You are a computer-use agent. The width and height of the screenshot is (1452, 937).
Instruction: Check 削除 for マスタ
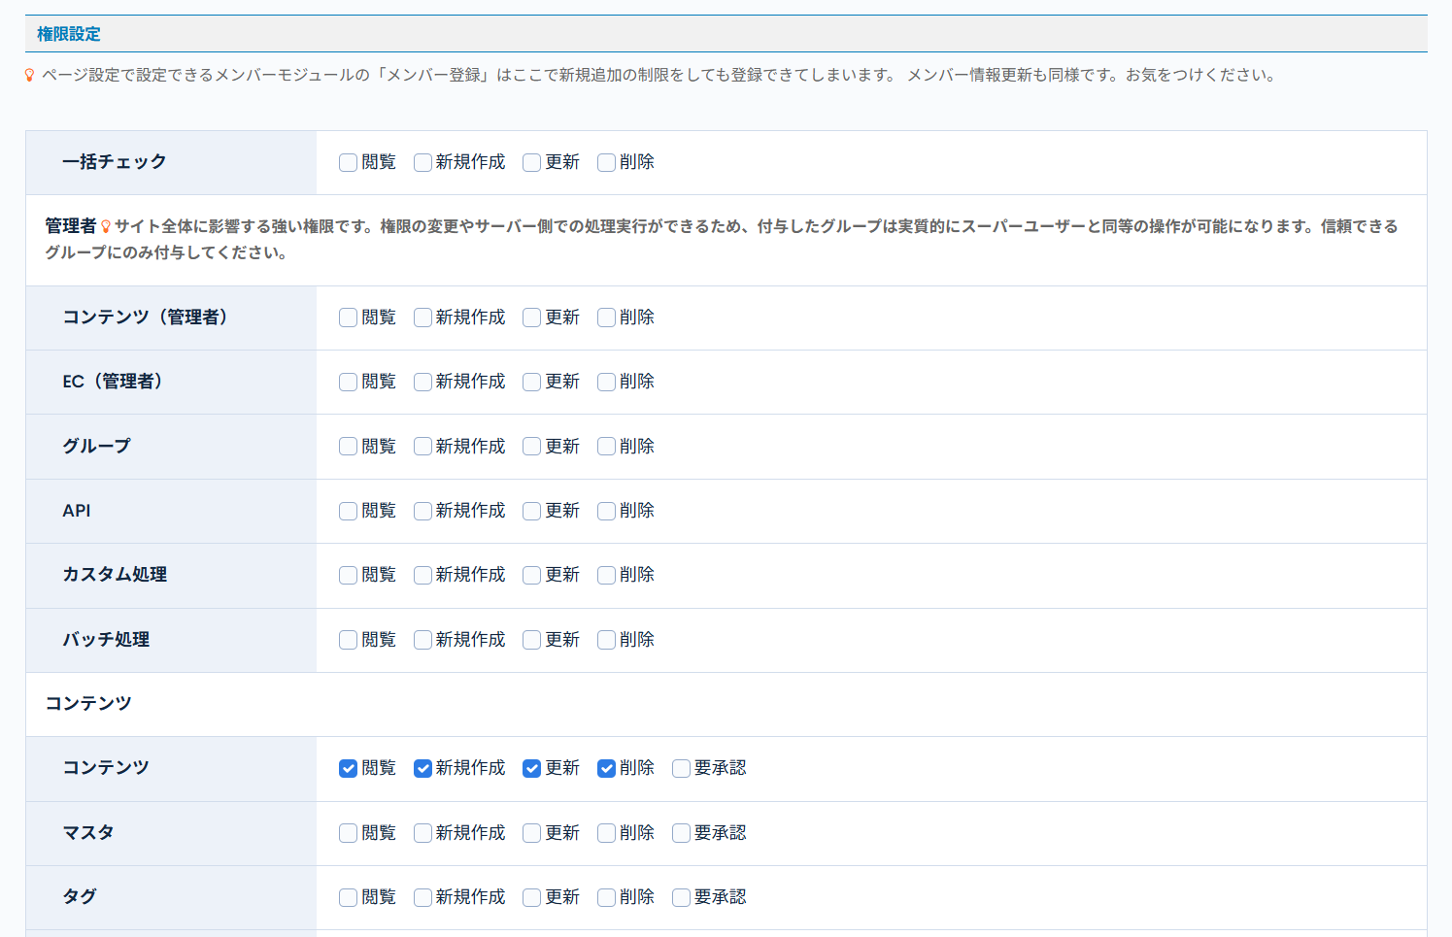(x=606, y=833)
